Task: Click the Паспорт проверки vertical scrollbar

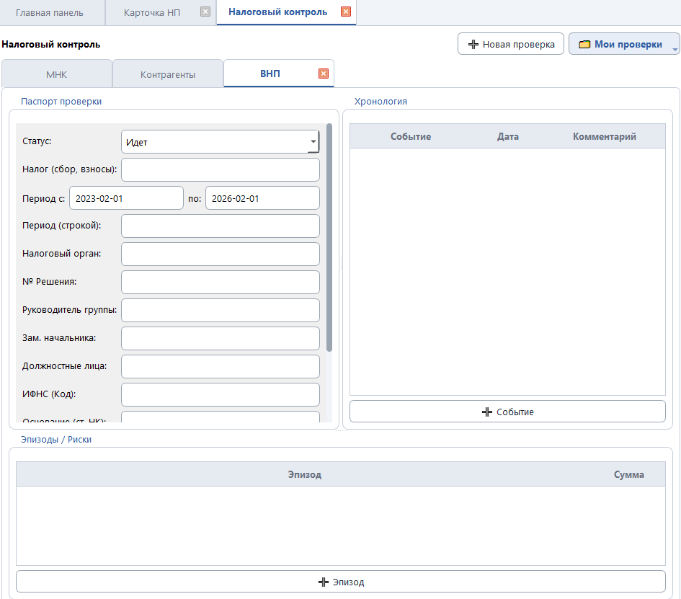Action: pyautogui.click(x=329, y=238)
